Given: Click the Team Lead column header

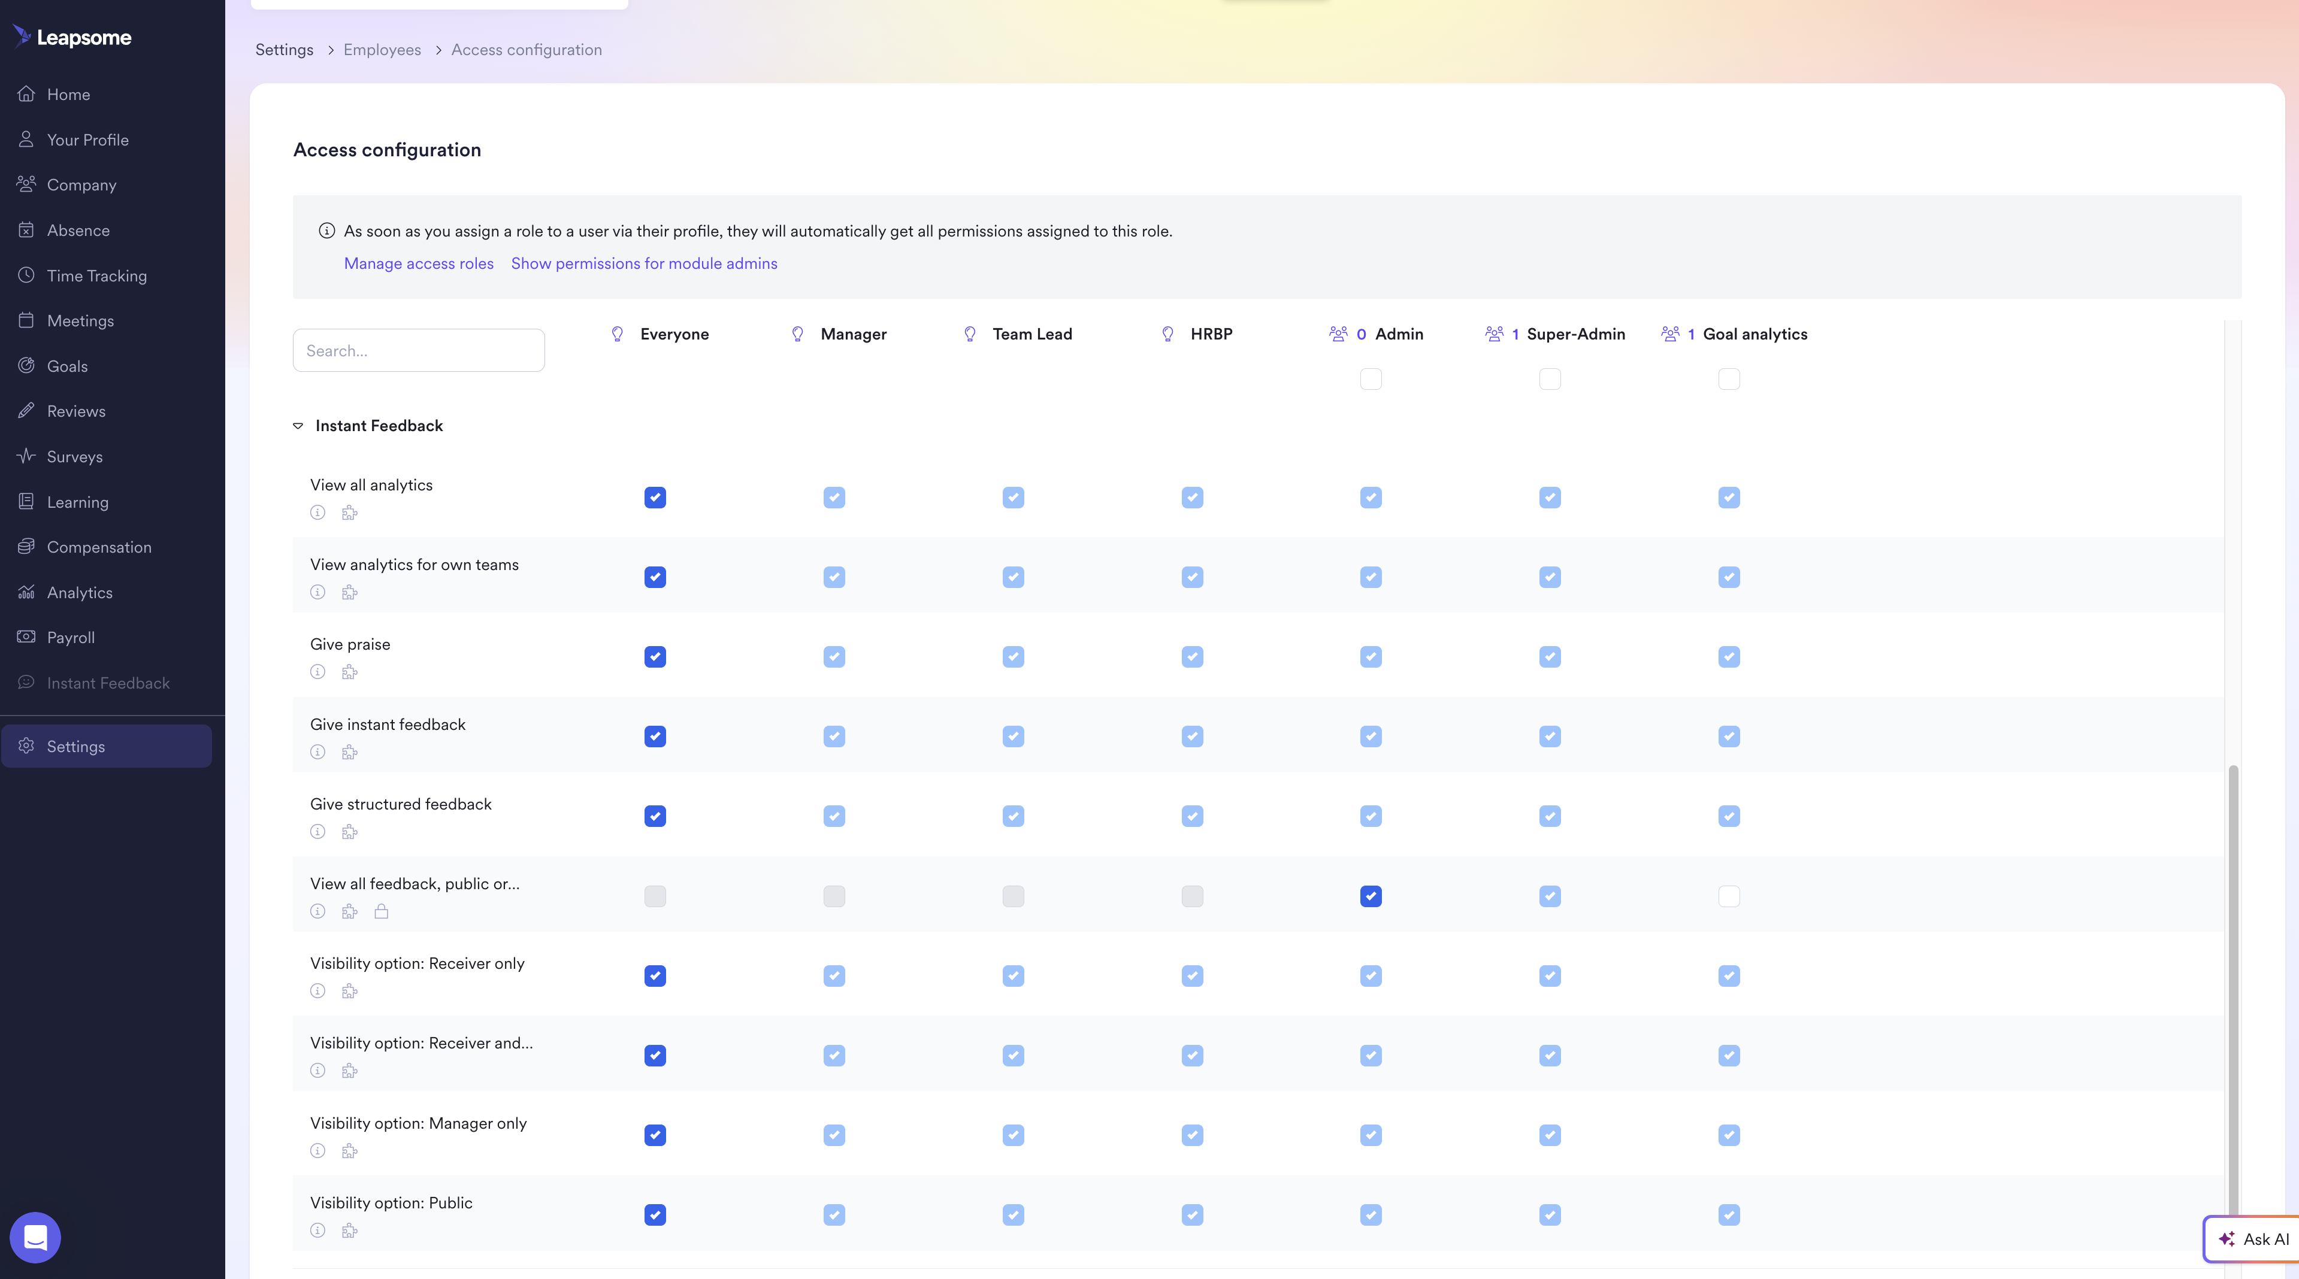Looking at the screenshot, I should click(x=1033, y=335).
